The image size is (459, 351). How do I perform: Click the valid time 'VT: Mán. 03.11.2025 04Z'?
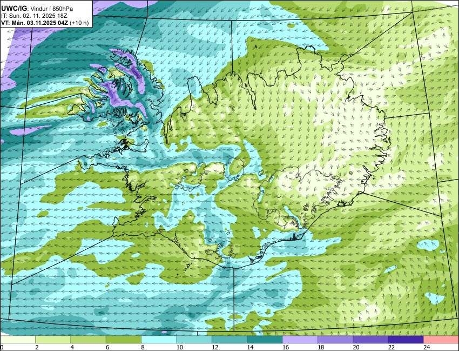pos(35,23)
